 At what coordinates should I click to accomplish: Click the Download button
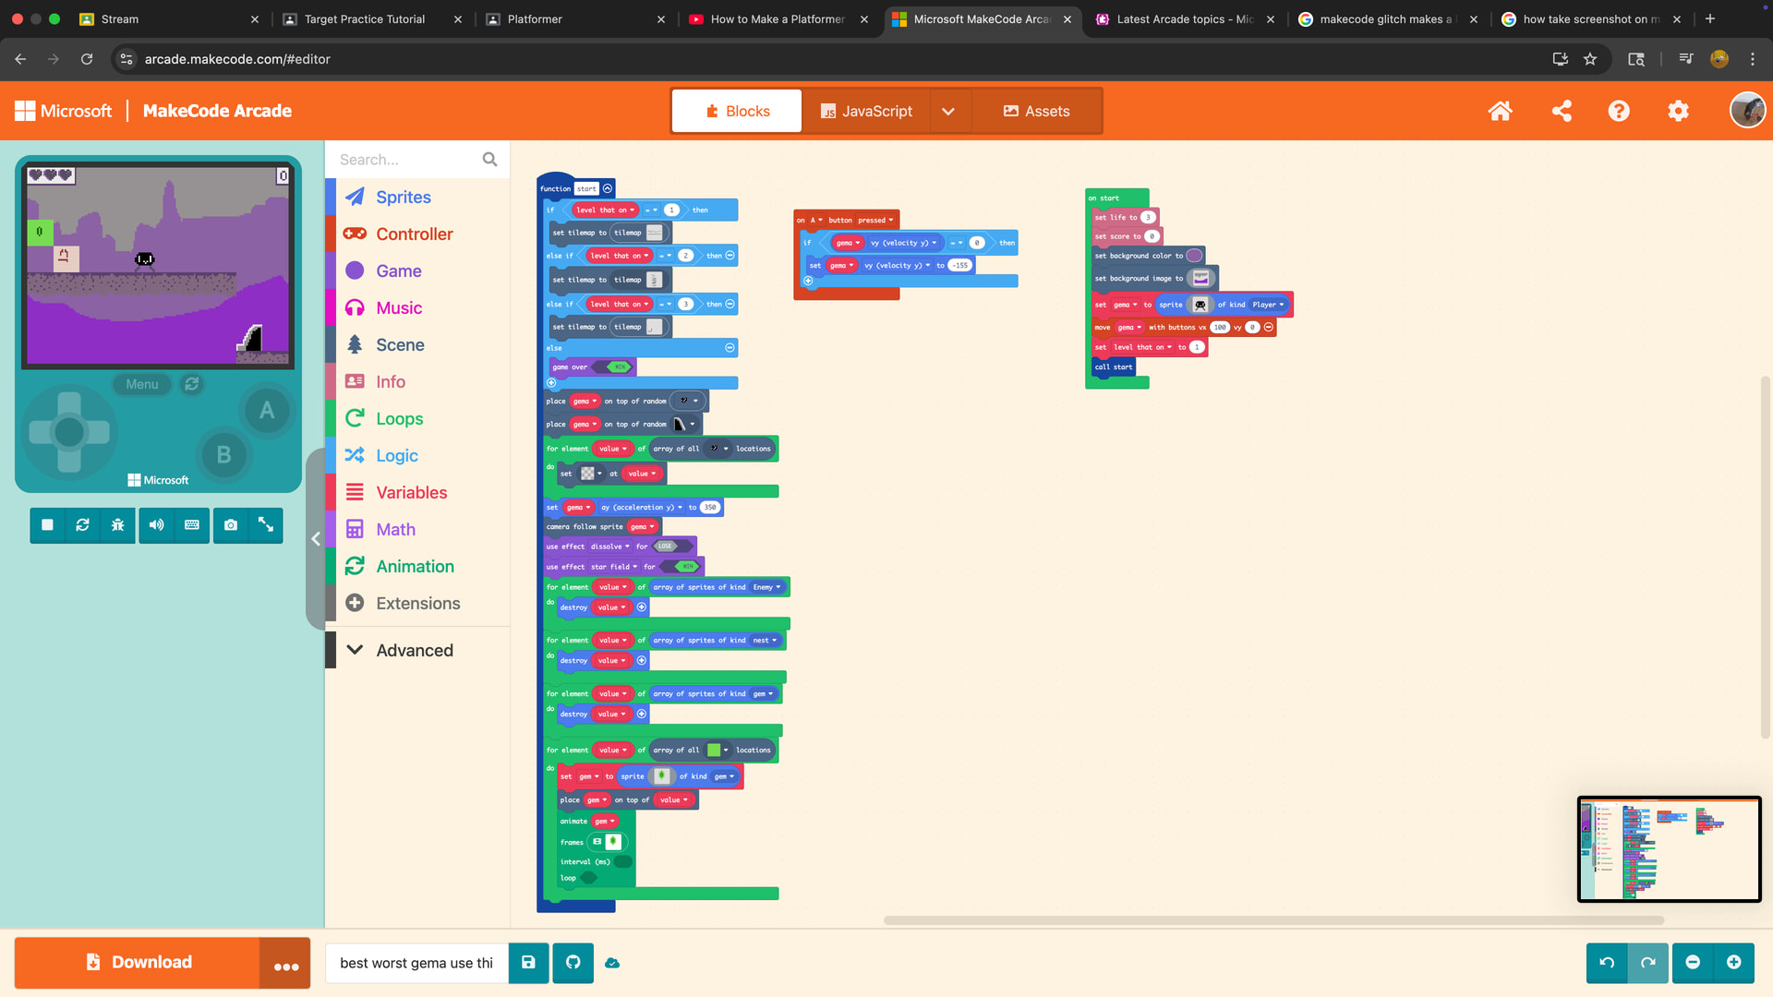(139, 963)
